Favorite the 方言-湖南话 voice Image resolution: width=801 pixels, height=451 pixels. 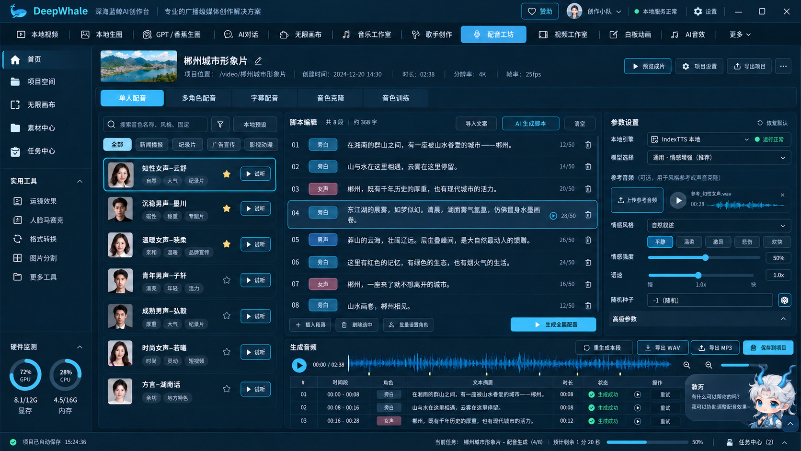pyautogui.click(x=227, y=389)
